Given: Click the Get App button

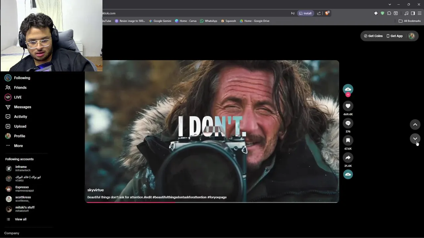Looking at the screenshot, I should 395,36.
